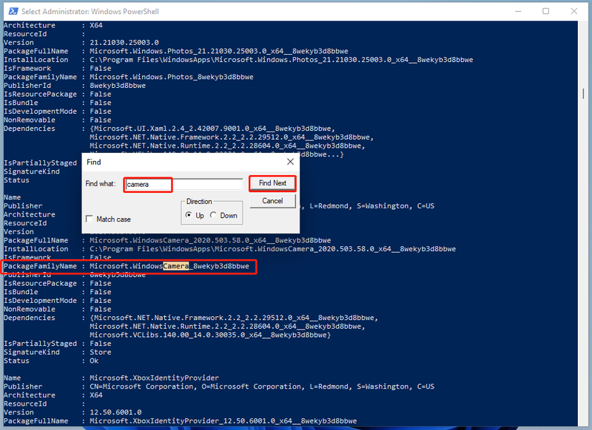Click the Find dialog title
The image size is (592, 430).
[94, 162]
